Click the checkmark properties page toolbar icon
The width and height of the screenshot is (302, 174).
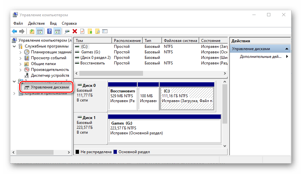(82, 32)
